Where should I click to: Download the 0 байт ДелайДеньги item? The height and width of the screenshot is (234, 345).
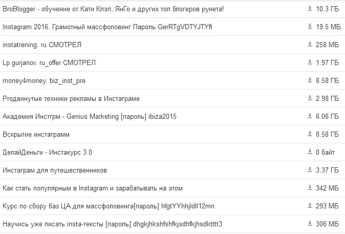tap(310, 152)
